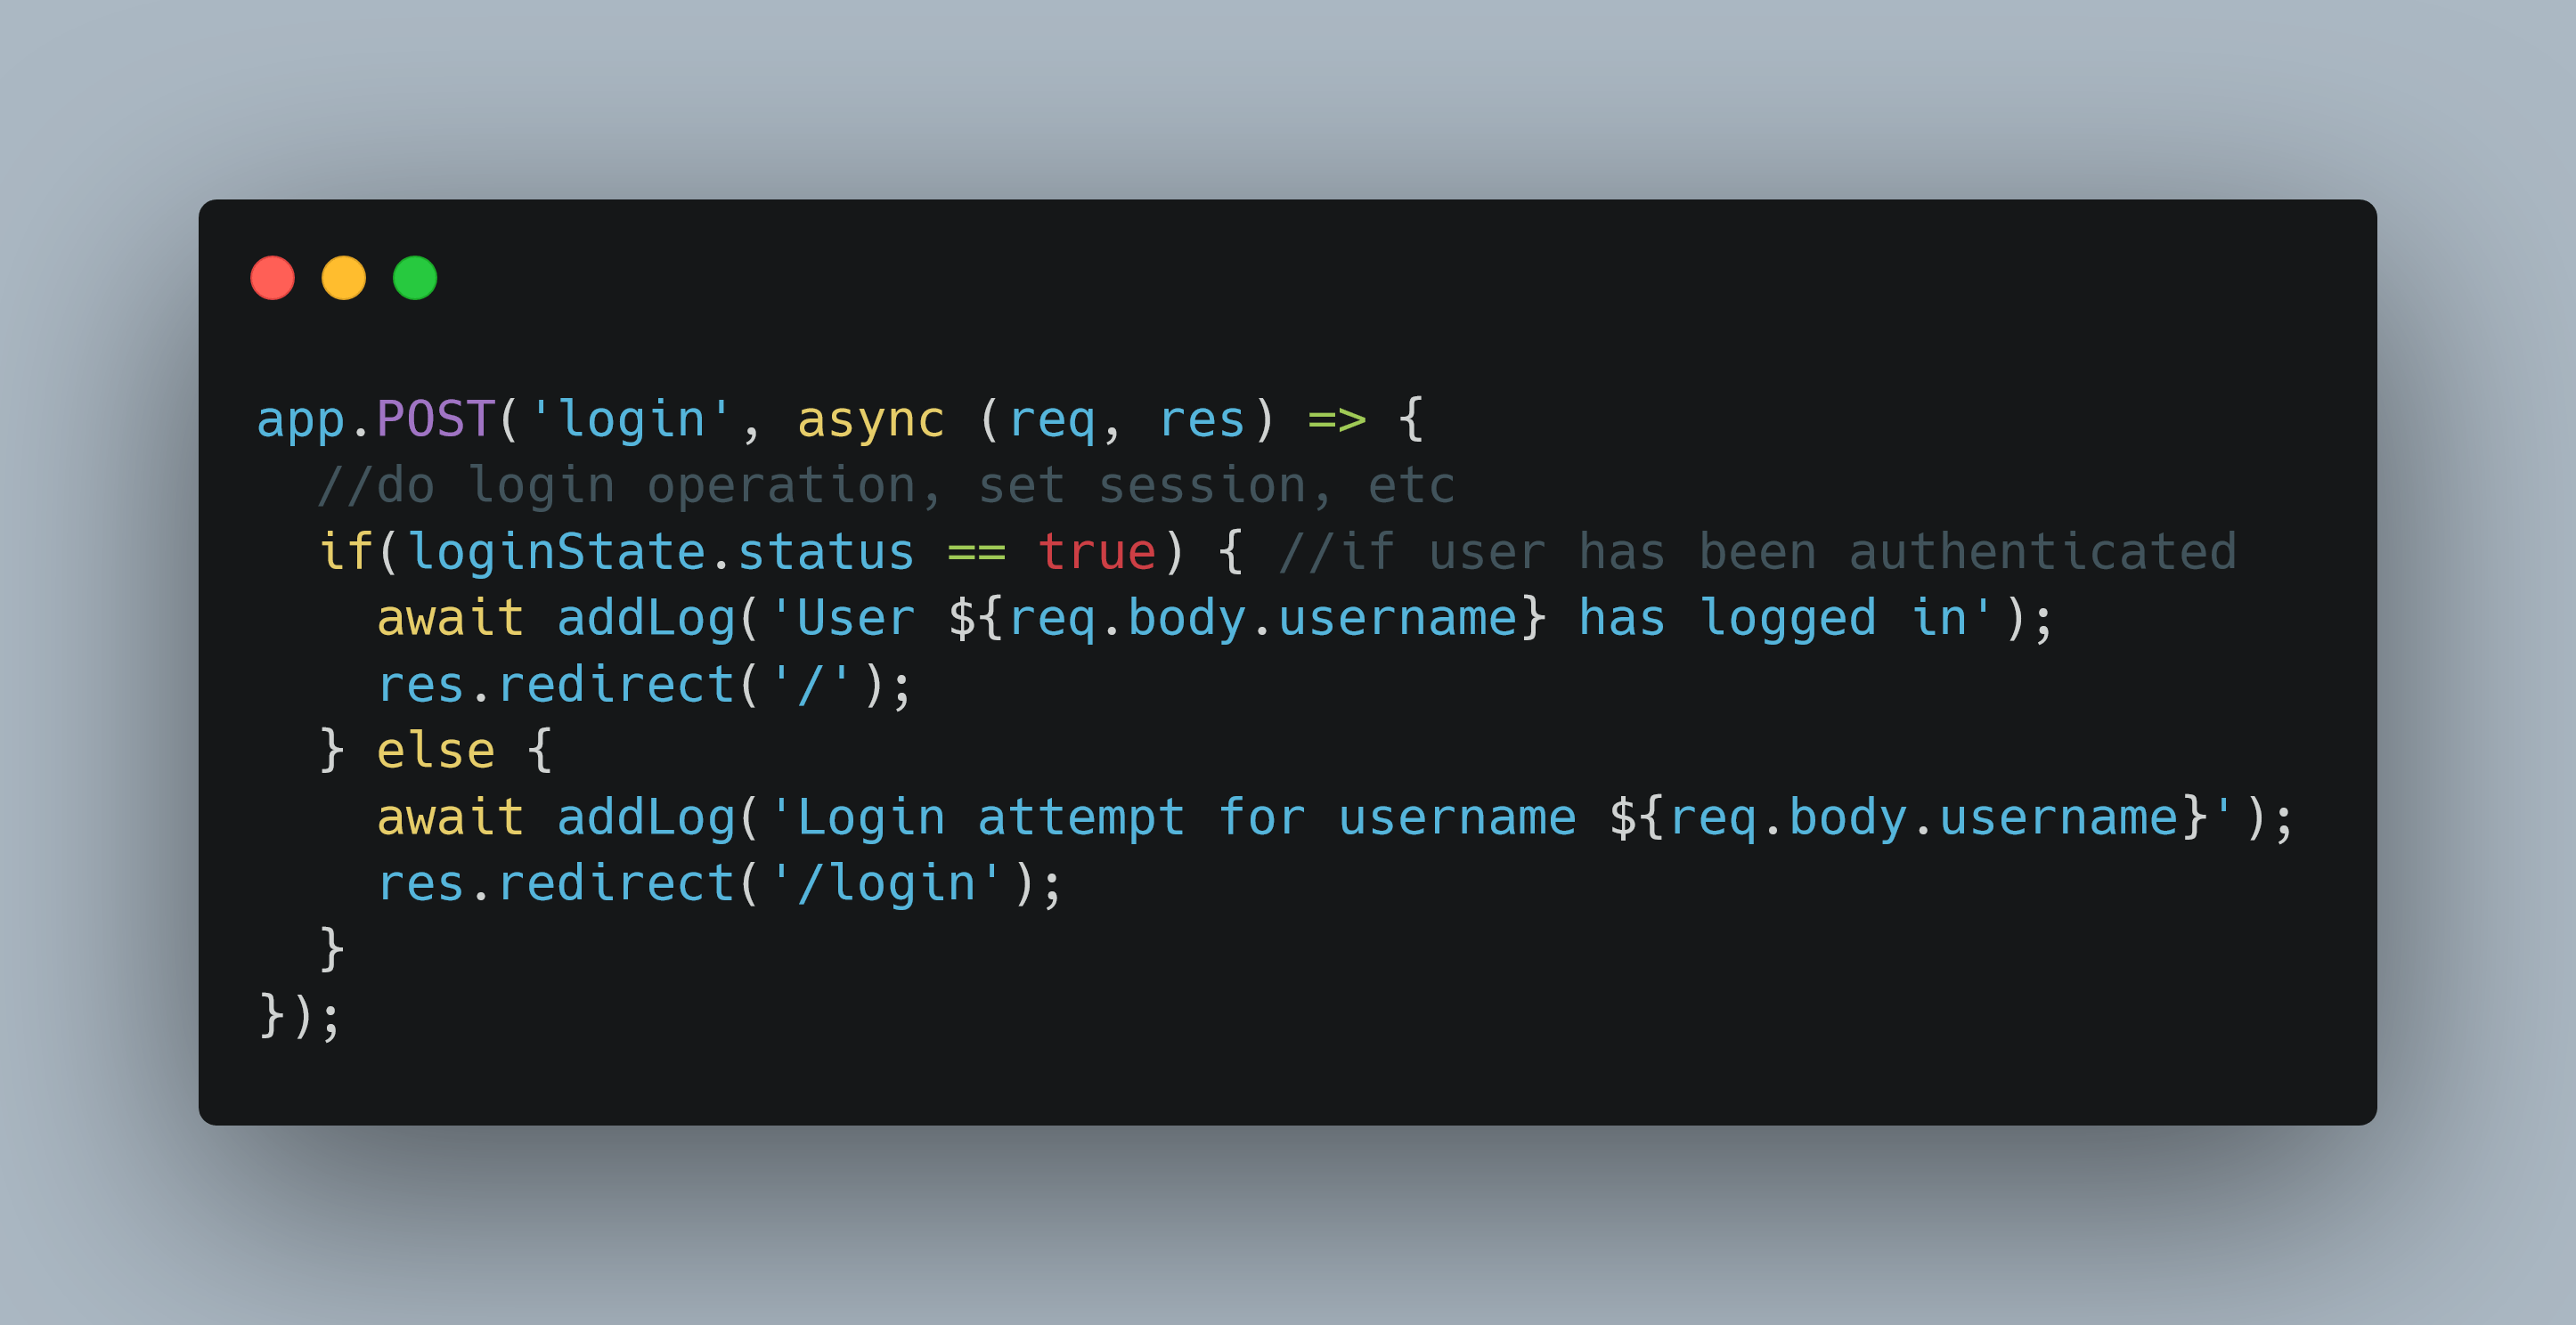Click the '/login' redirect path string
The image size is (2576, 1325).
click(886, 883)
